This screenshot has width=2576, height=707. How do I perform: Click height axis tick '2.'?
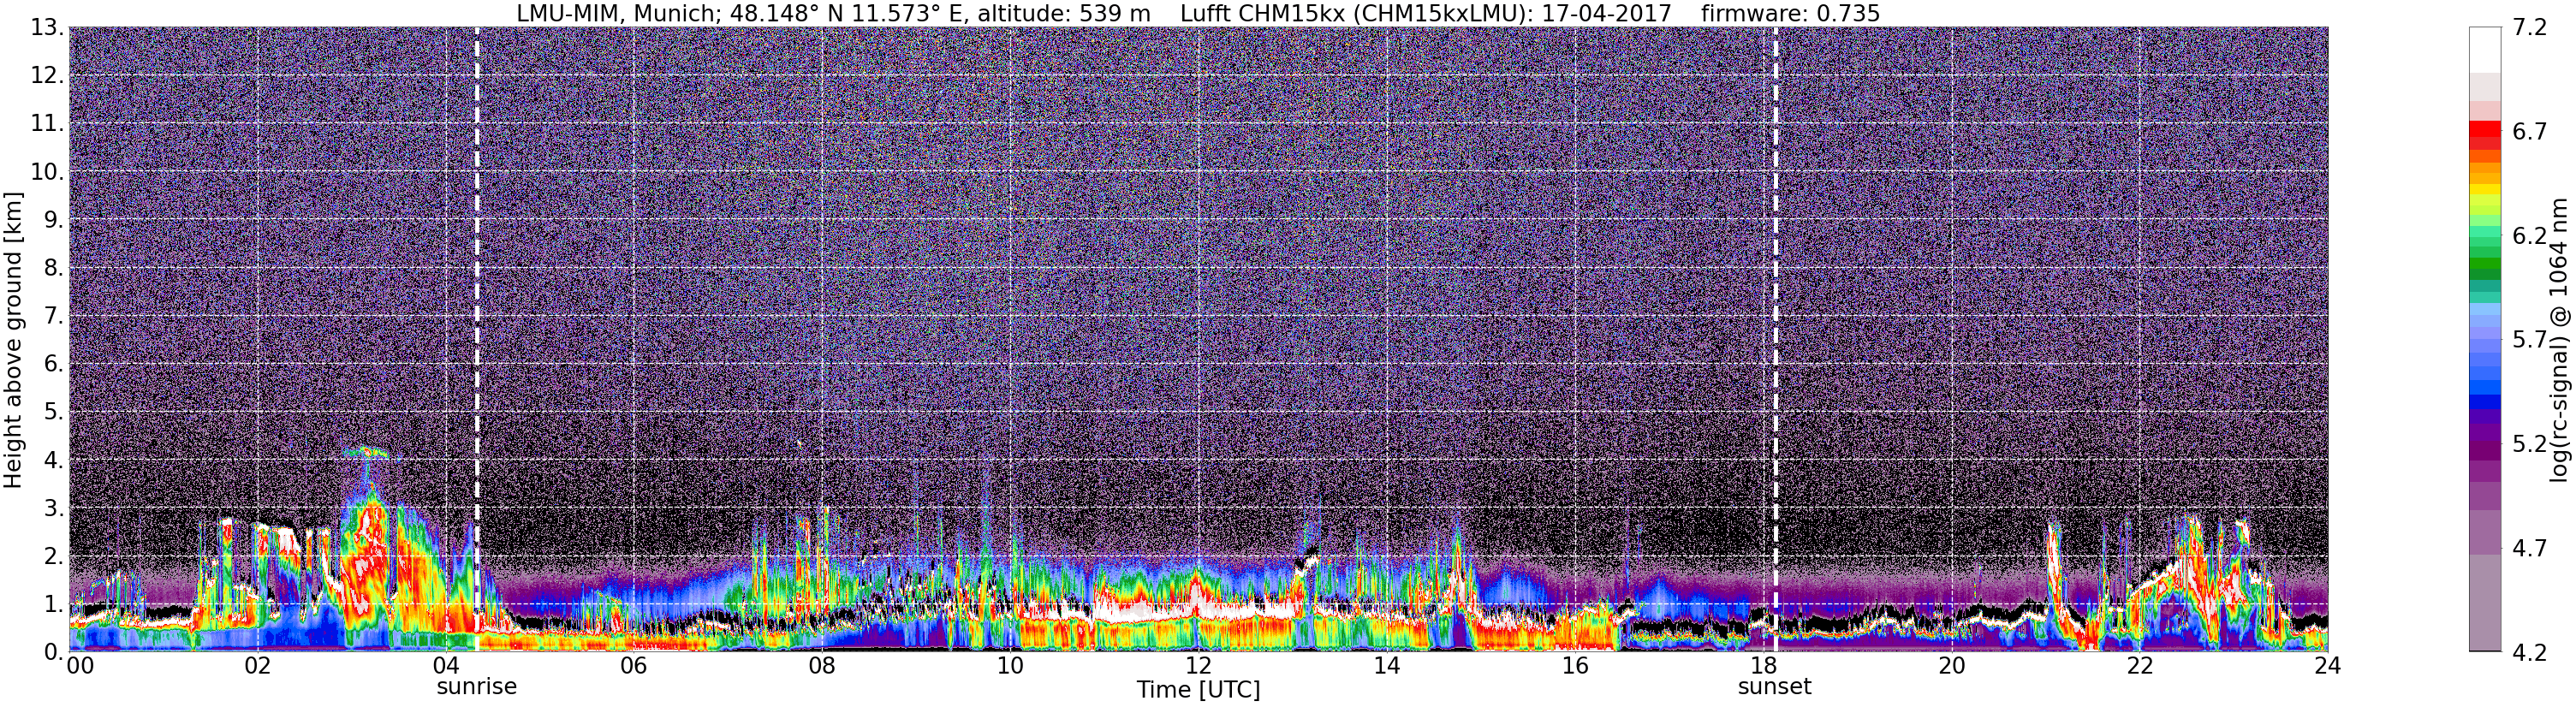coord(52,555)
